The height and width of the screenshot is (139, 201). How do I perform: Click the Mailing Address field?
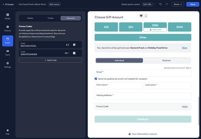tap(143, 96)
